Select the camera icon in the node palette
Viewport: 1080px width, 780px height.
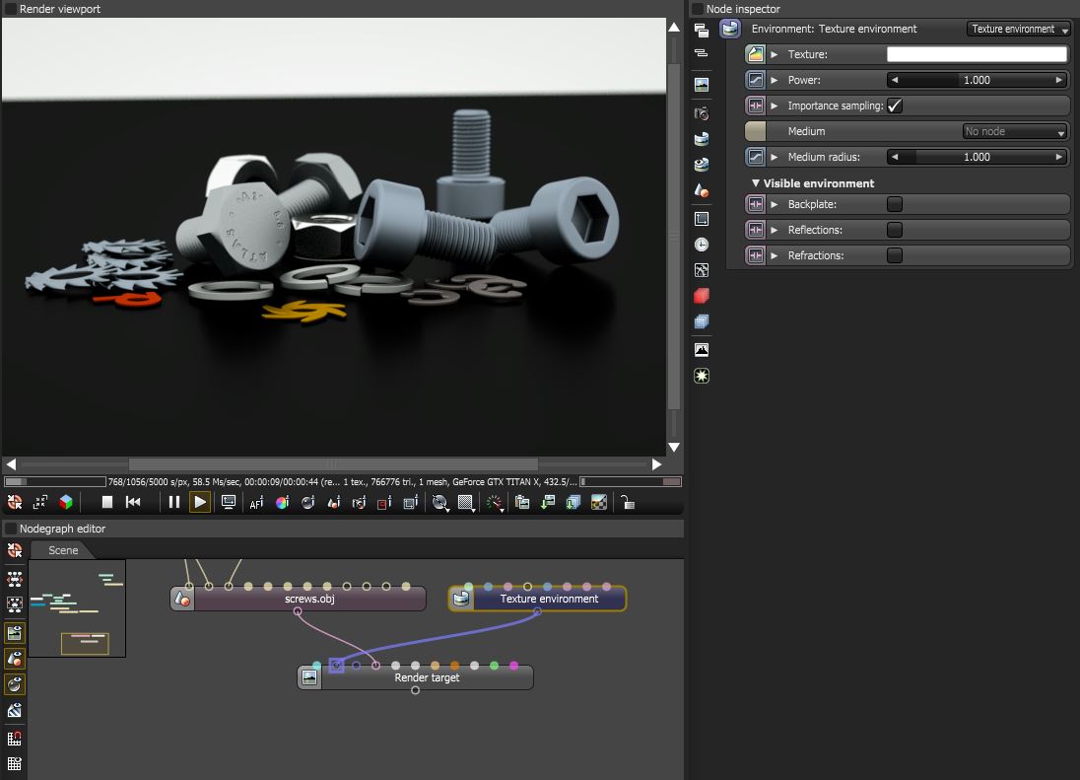pos(702,112)
